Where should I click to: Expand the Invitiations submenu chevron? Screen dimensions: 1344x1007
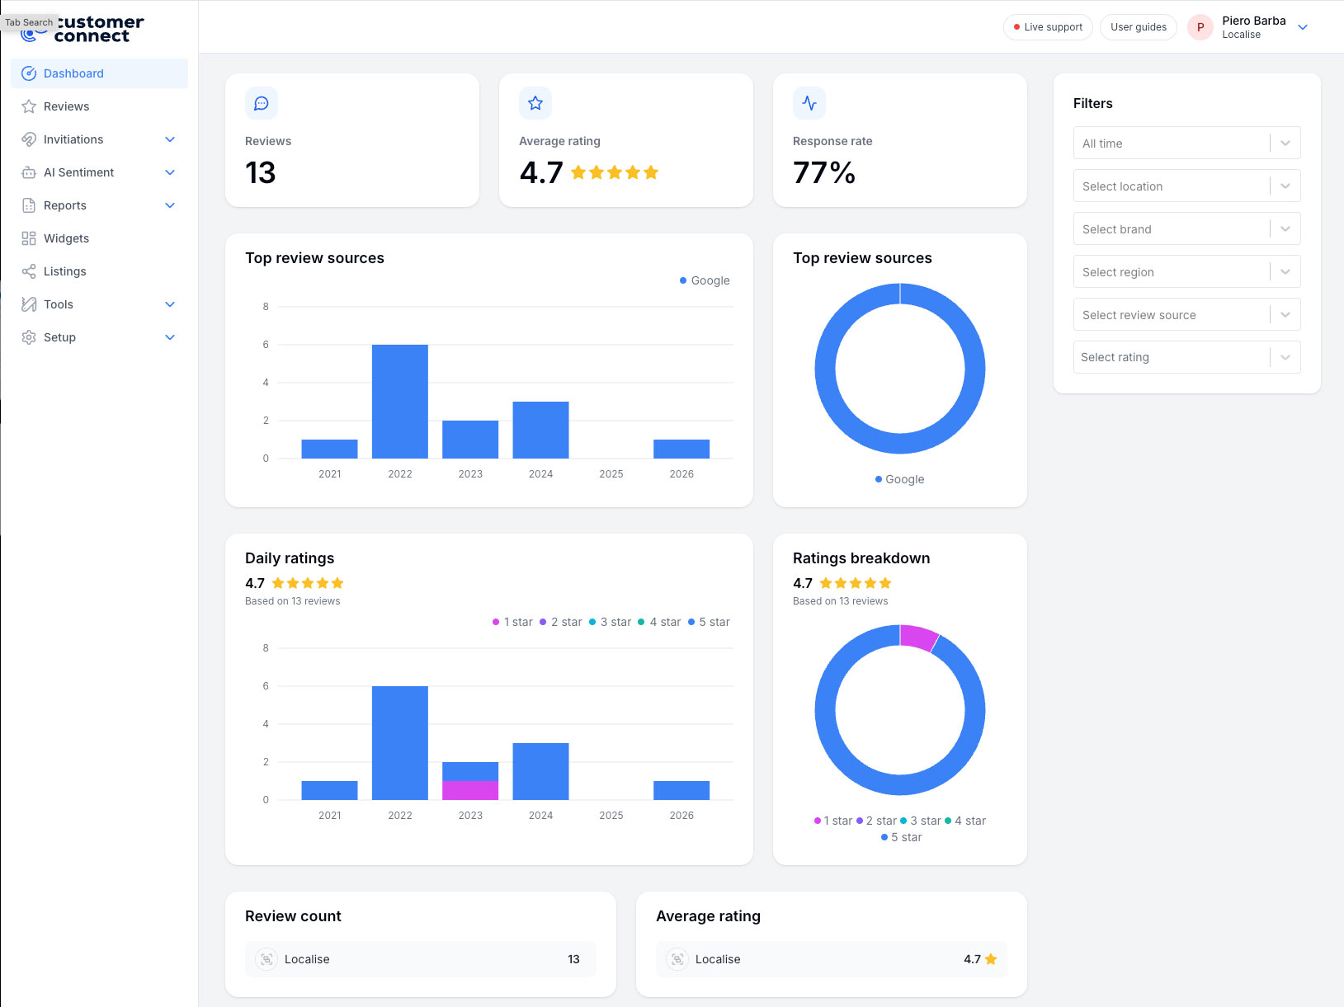(x=170, y=139)
